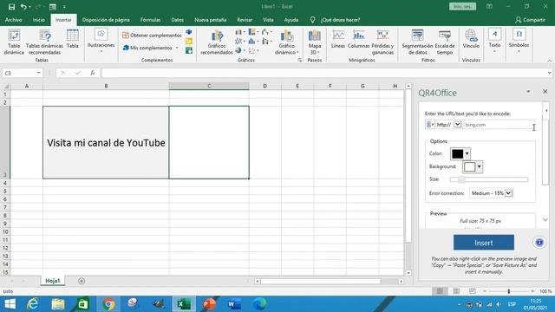Switch to the Datos tab

click(177, 20)
